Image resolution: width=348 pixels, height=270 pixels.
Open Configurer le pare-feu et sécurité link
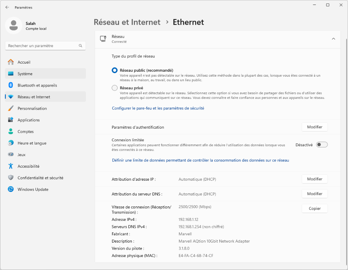pyautogui.click(x=158, y=108)
